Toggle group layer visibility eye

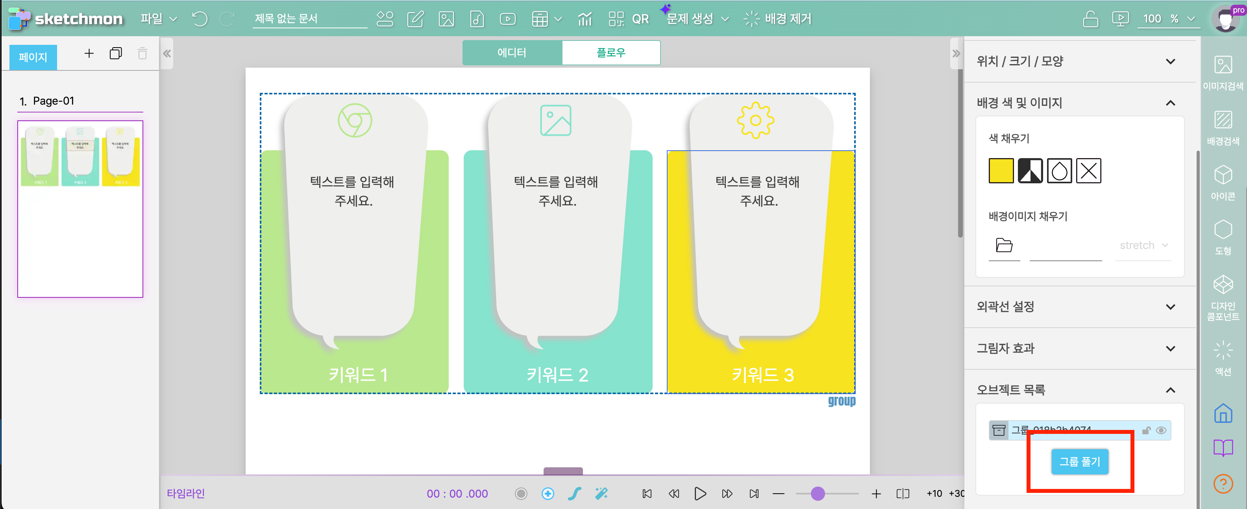pos(1161,430)
